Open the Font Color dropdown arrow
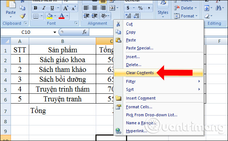The image size is (228, 141). tap(67, 16)
